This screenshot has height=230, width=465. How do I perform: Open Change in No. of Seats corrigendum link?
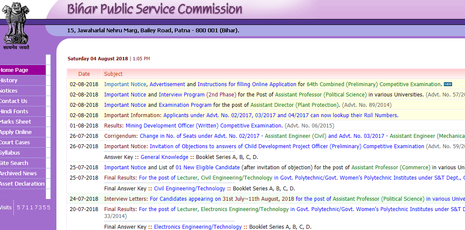click(x=201, y=136)
